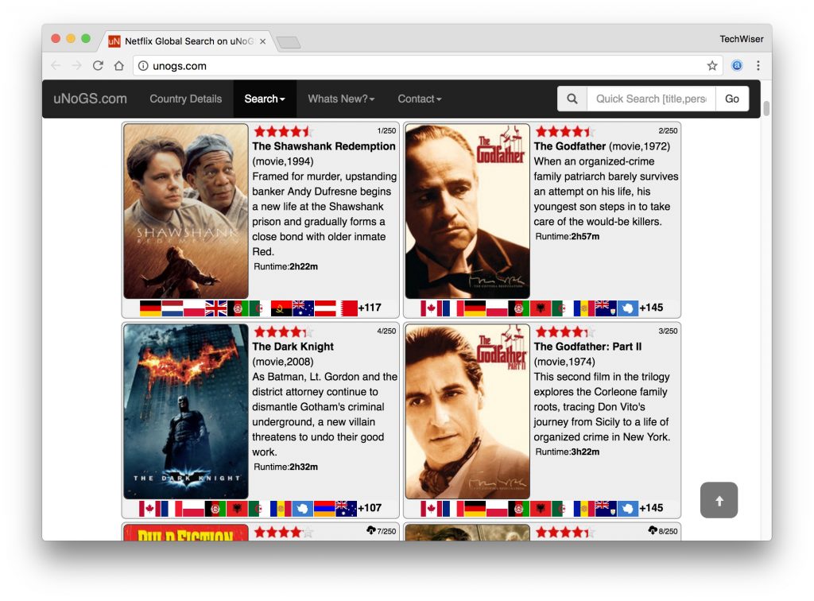
Task: Click the TechWiser profile label
Action: pos(742,39)
